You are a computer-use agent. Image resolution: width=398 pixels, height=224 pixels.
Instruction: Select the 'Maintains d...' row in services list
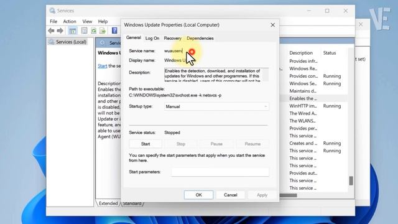(314, 91)
